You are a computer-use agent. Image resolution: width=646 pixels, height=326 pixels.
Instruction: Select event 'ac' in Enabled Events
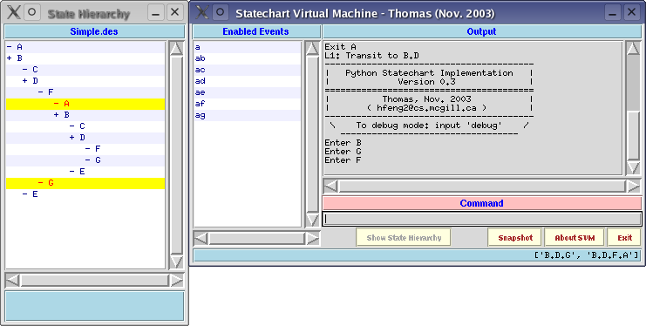[x=248, y=70]
